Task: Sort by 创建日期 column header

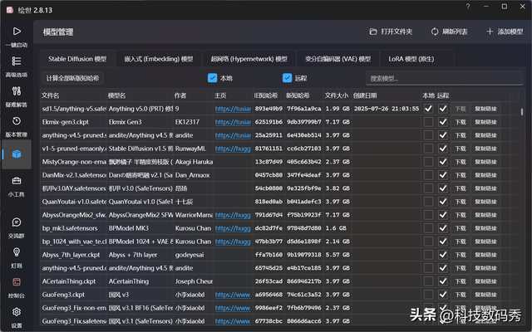Action: tap(386, 95)
